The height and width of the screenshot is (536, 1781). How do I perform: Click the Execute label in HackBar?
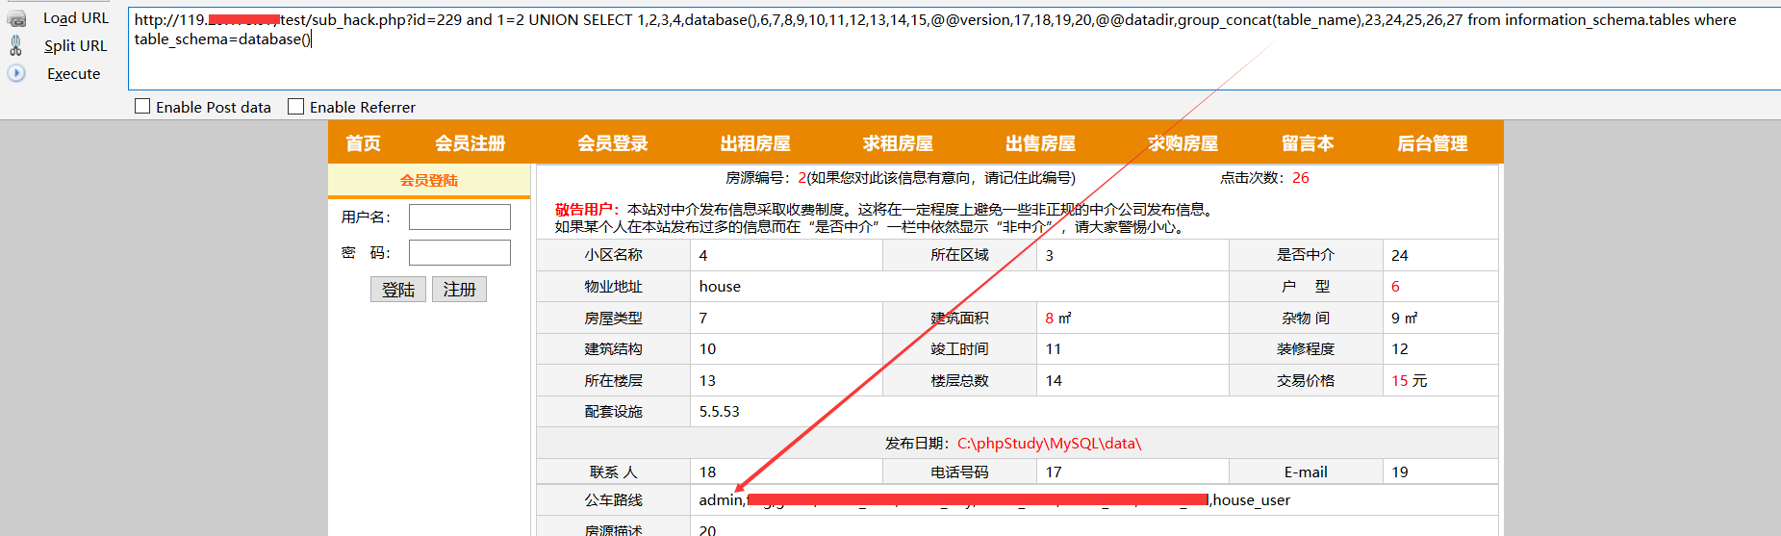coord(74,73)
